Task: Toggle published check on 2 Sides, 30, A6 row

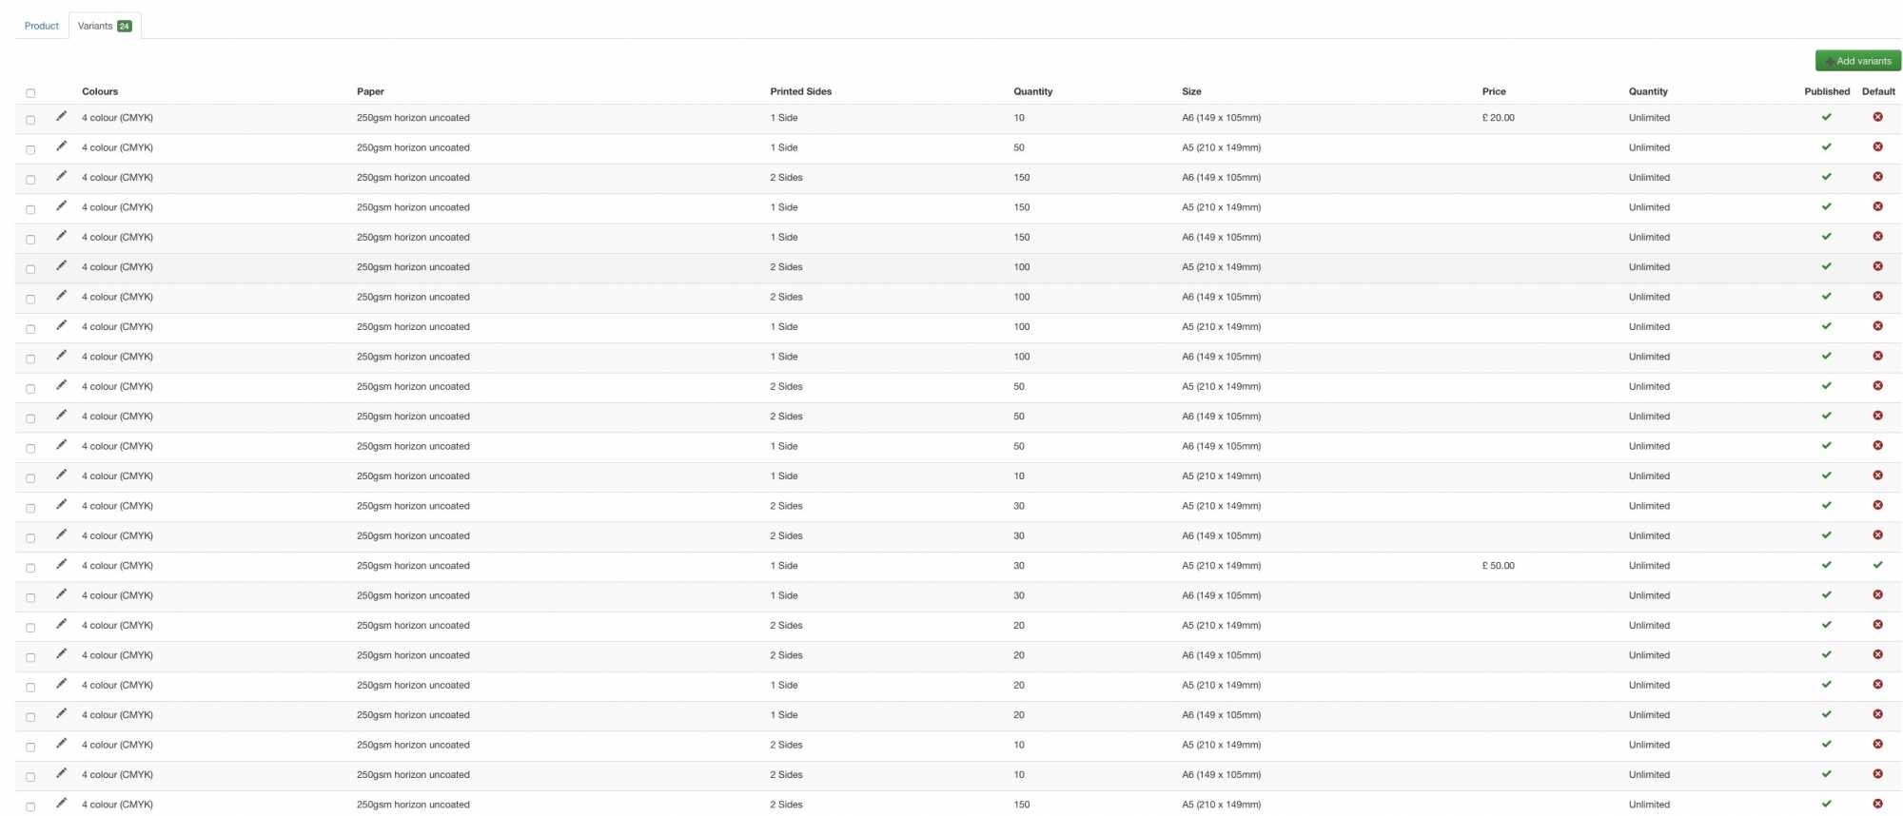Action: tap(1826, 535)
